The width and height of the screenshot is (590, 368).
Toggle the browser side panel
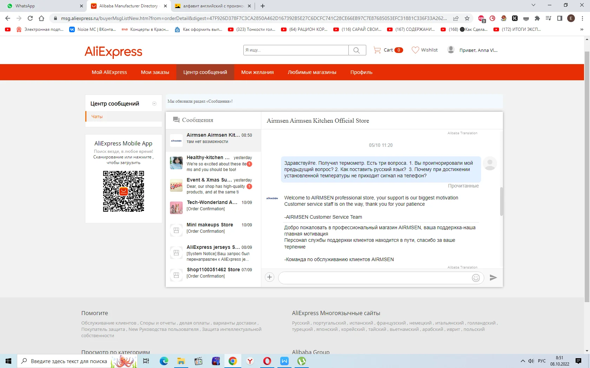pyautogui.click(x=560, y=18)
